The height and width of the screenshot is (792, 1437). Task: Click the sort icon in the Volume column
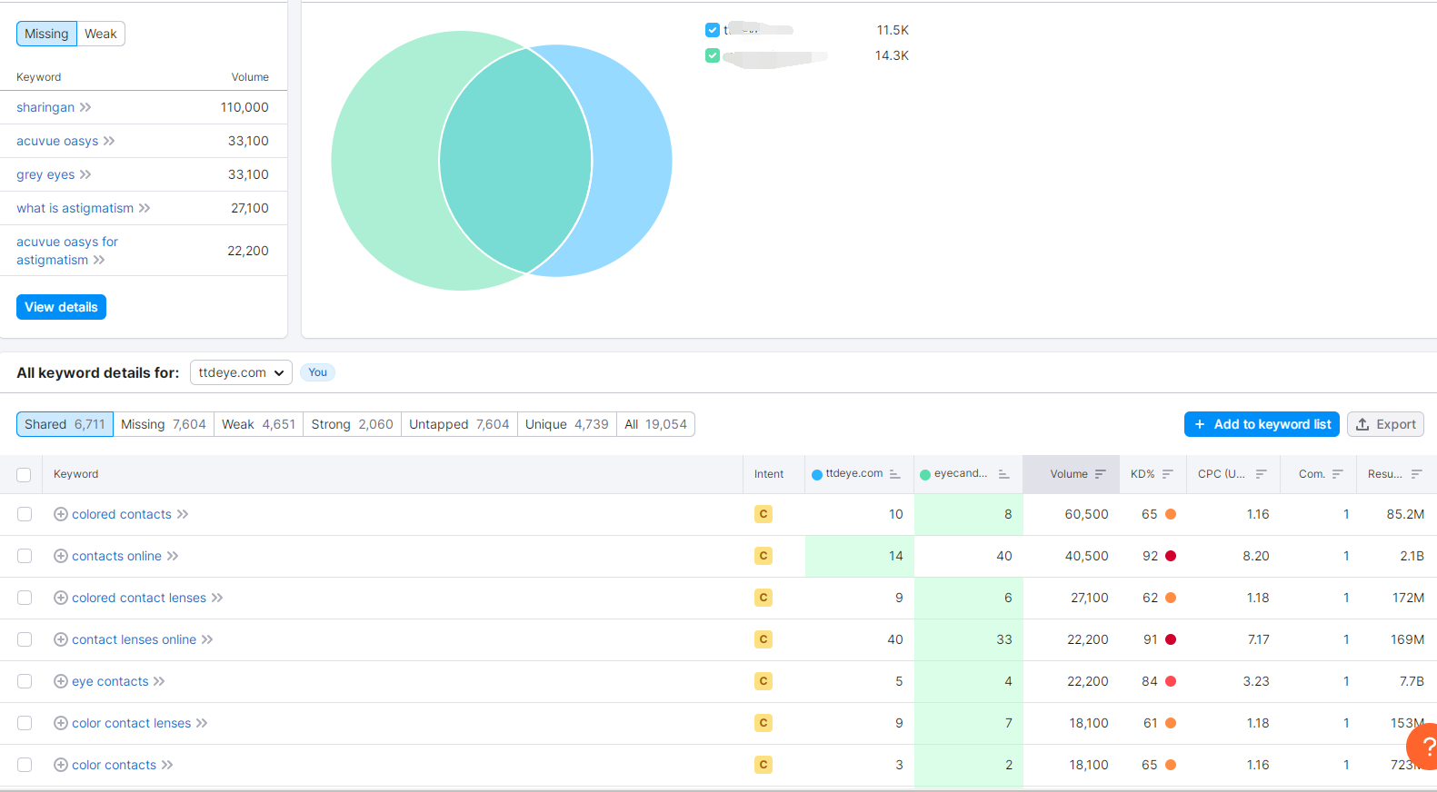(x=1100, y=474)
